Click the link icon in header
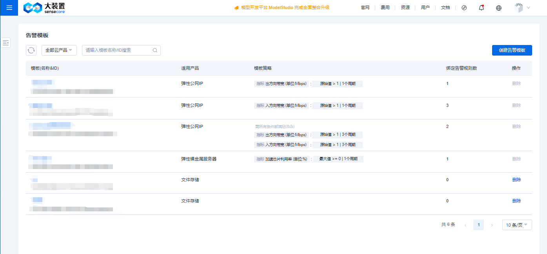The width and height of the screenshot is (547, 254). pyautogui.click(x=464, y=8)
